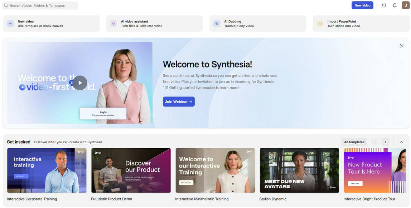Collapse the Get inspired section

pos(401,142)
